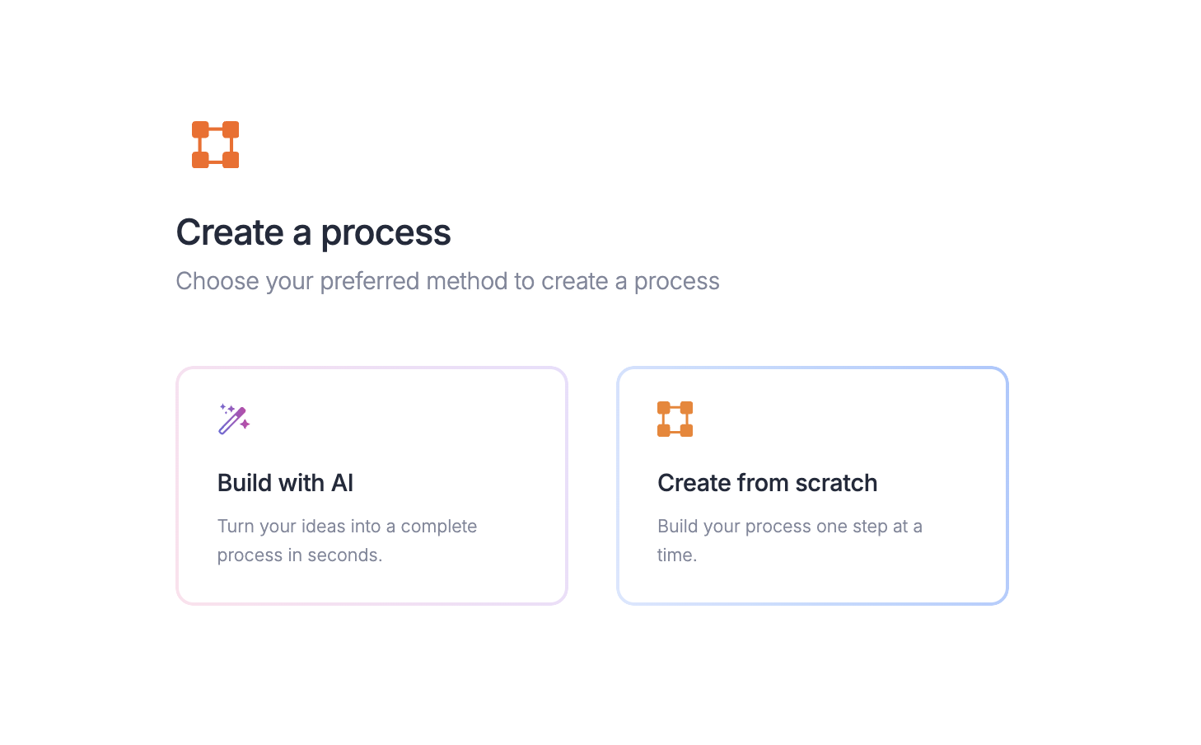Screen dimensions: 1201x745
Task: Select the Create from scratch card title
Action: pyautogui.click(x=767, y=483)
